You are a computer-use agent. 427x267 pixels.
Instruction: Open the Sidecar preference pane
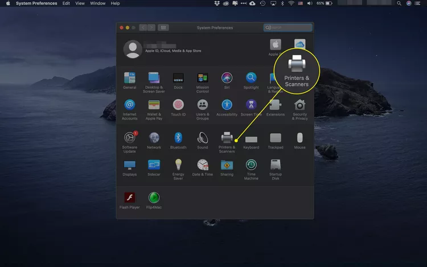154,165
